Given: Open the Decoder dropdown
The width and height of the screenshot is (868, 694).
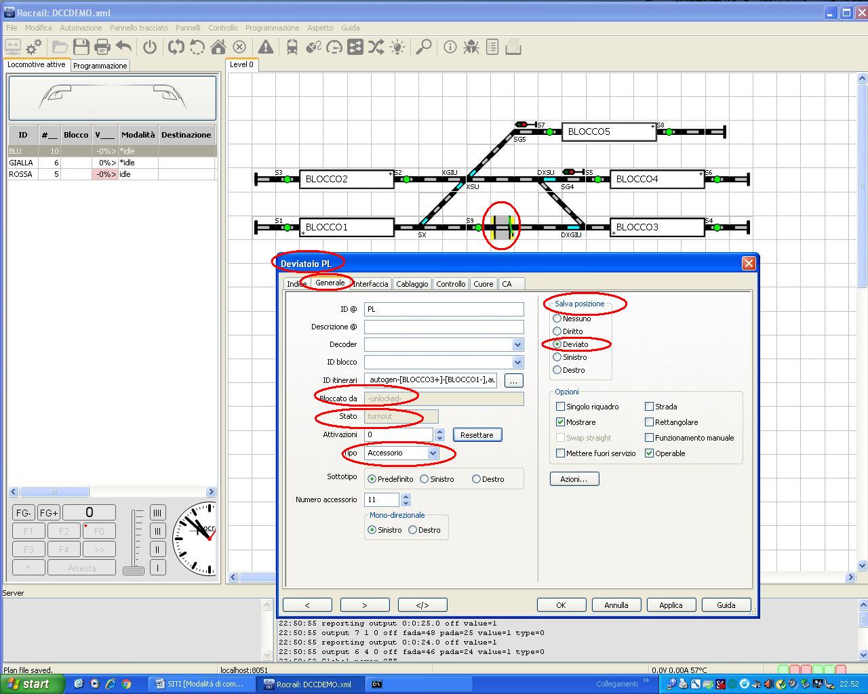Looking at the screenshot, I should click(517, 344).
